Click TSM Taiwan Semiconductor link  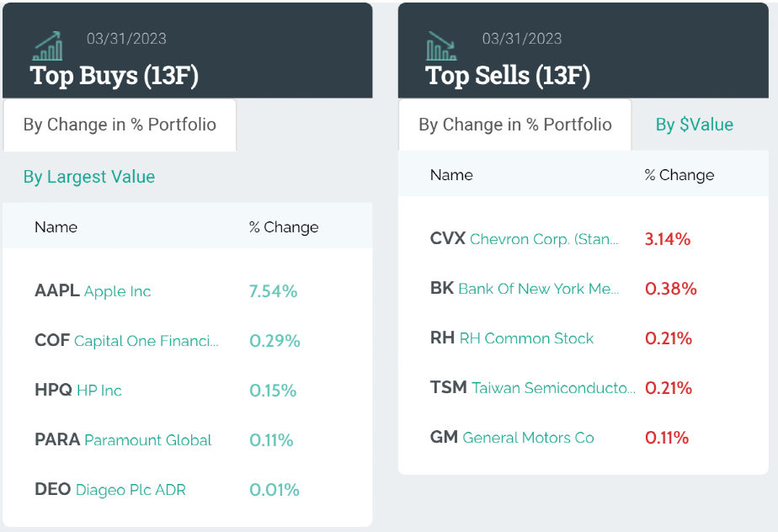(x=532, y=388)
